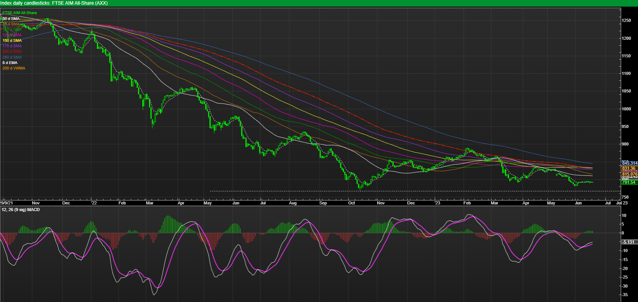This screenshot has height=302, width=638.
Task: Select the '22 year marker on date axis
Action: coord(93,203)
